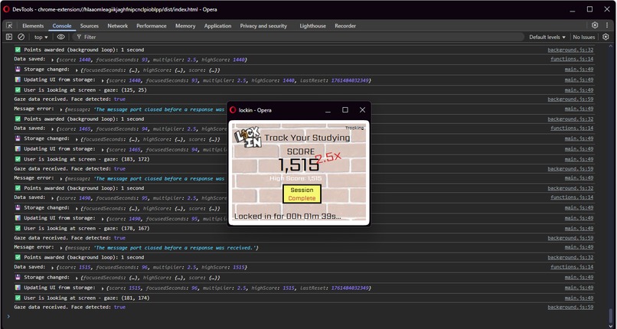The height and width of the screenshot is (329, 617).
Task: Open the DevTools three-dot customize menu
Action: pos(607,25)
